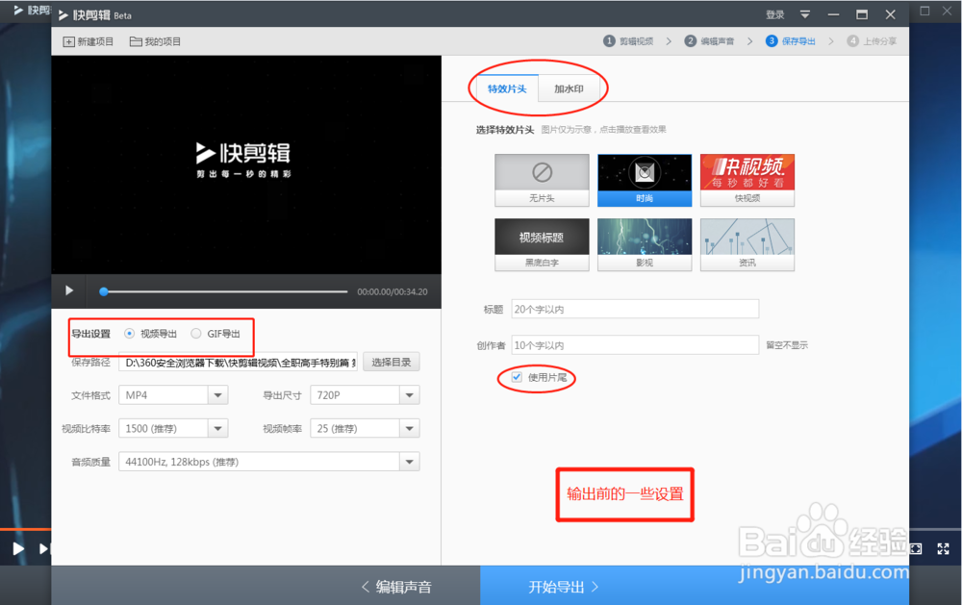Open the 视频比特率 1500 dropdown
The image size is (962, 605).
[217, 428]
